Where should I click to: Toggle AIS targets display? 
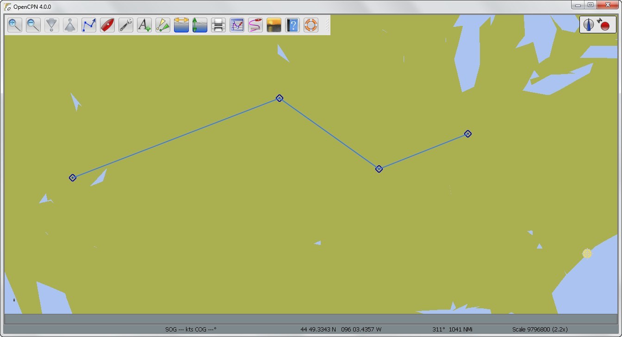coord(163,25)
